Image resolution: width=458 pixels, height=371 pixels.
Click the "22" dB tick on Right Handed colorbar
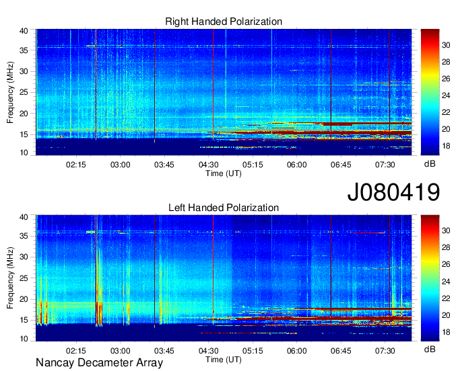pos(446,112)
